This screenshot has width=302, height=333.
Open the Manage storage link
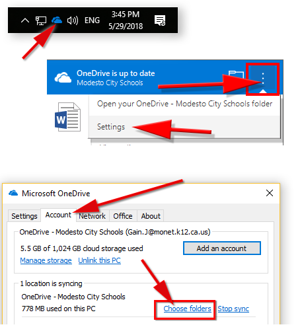click(x=46, y=260)
